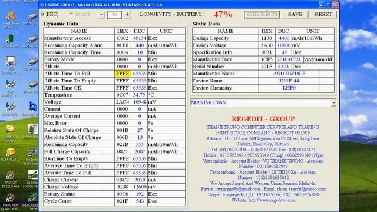Click Manufacturer Access hex value C002
Image resolution: width=377 pixels, height=212 pixels.
pos(123,38)
